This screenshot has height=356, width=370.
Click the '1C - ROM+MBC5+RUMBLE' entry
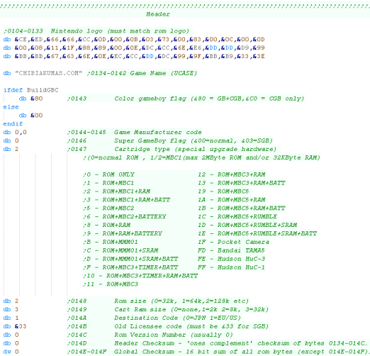pyautogui.click(x=237, y=216)
